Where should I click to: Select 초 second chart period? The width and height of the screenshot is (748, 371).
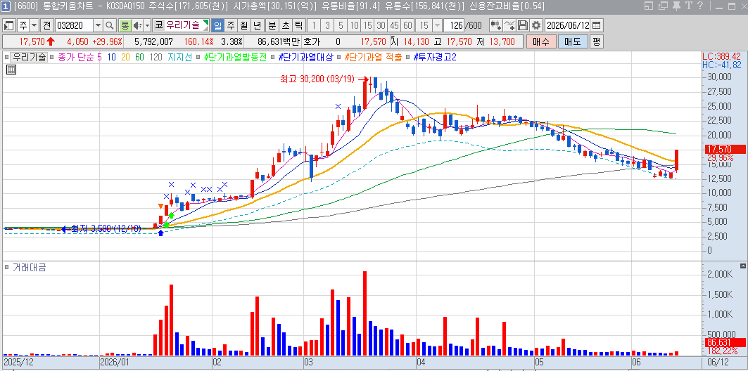click(286, 25)
